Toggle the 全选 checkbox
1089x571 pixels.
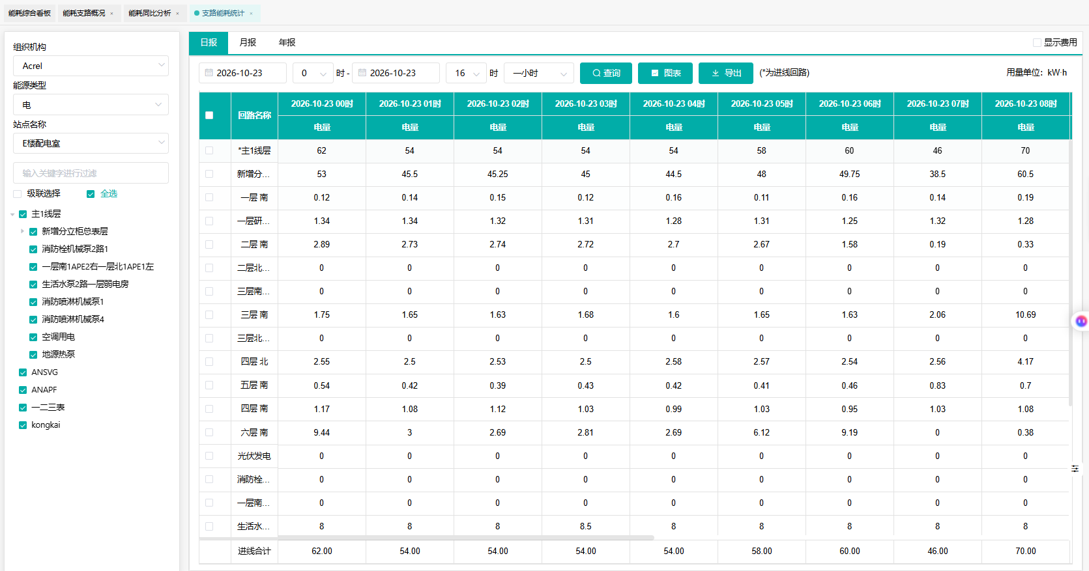tap(91, 193)
